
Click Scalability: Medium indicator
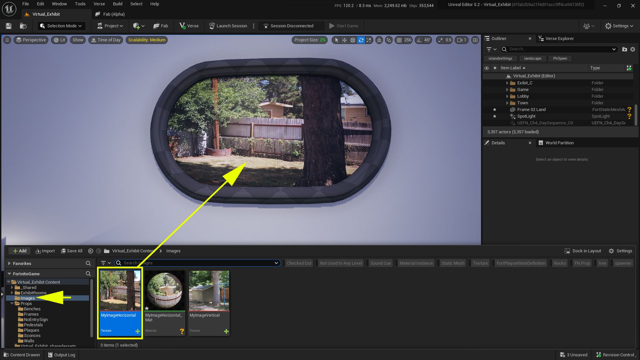(x=147, y=40)
